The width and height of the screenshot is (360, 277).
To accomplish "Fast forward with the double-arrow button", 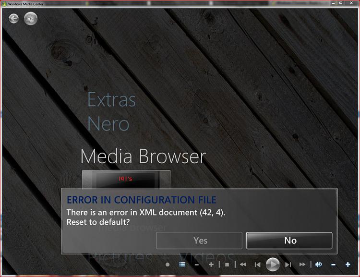I will point(302,265).
